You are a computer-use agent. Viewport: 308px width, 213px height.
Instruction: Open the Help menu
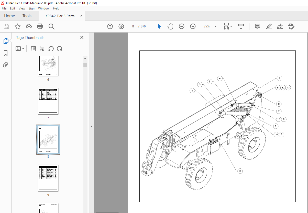coord(56,8)
